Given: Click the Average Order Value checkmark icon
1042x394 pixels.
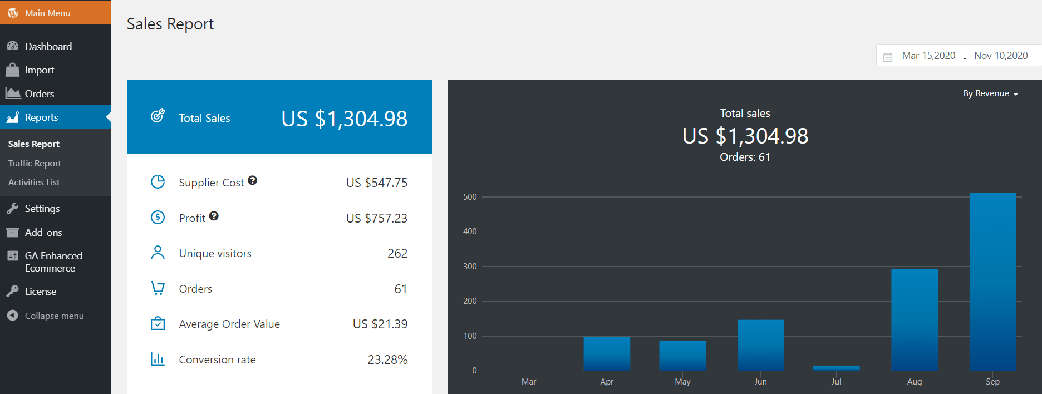Looking at the screenshot, I should click(158, 323).
